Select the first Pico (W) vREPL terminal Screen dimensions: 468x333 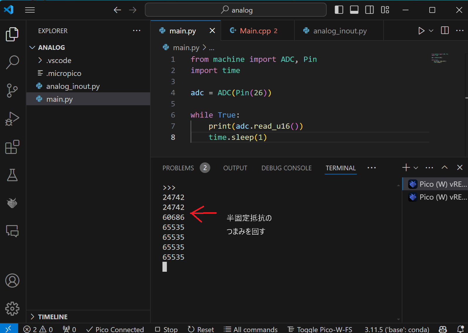point(435,184)
